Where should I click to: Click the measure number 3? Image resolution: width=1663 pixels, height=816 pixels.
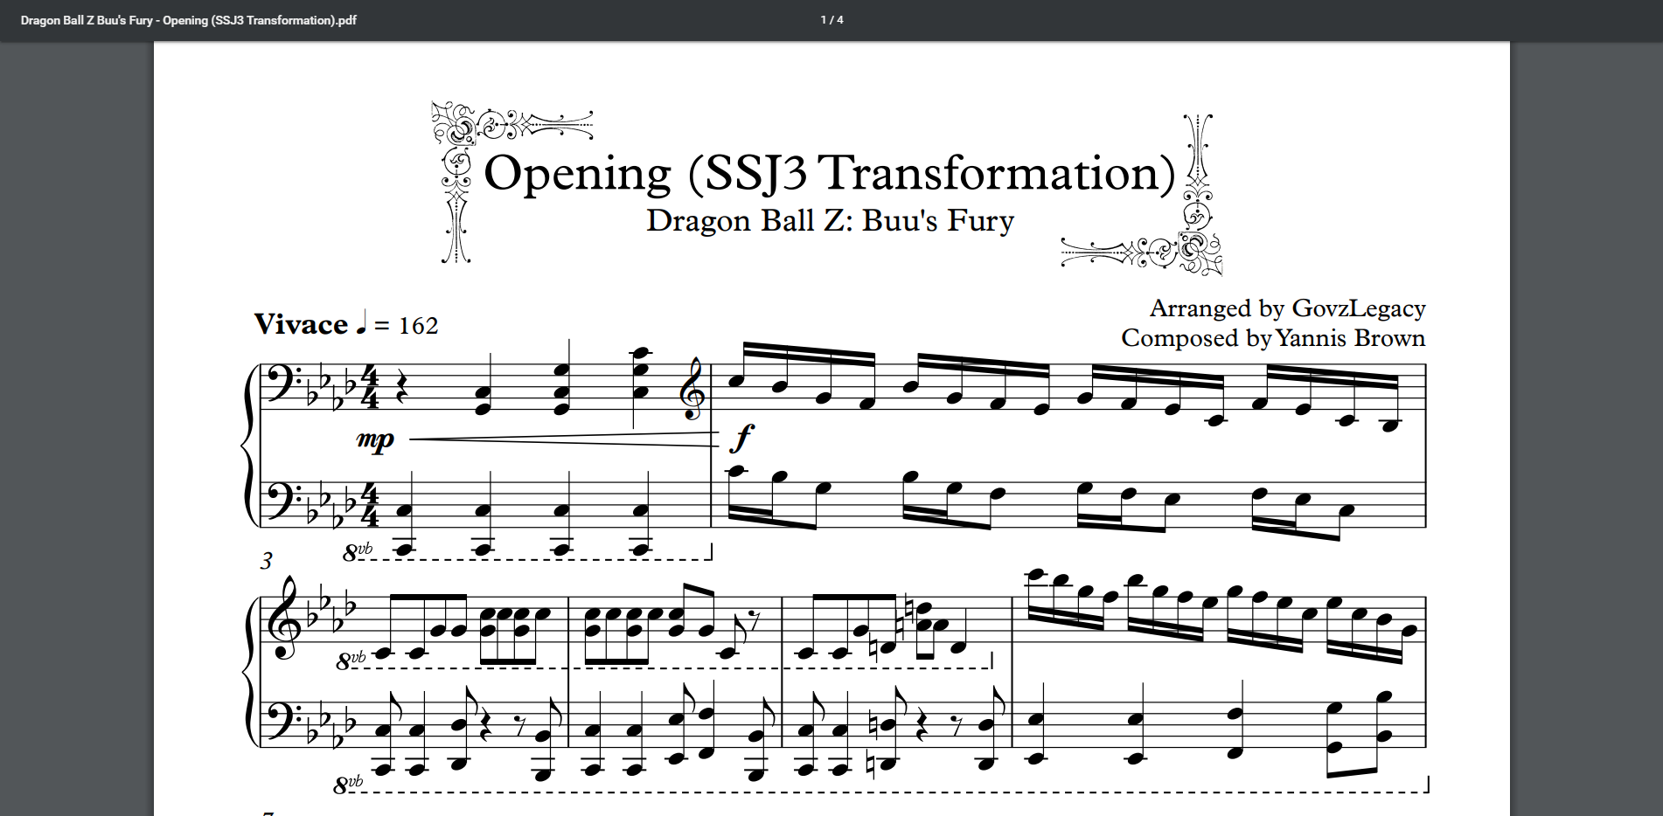point(267,561)
